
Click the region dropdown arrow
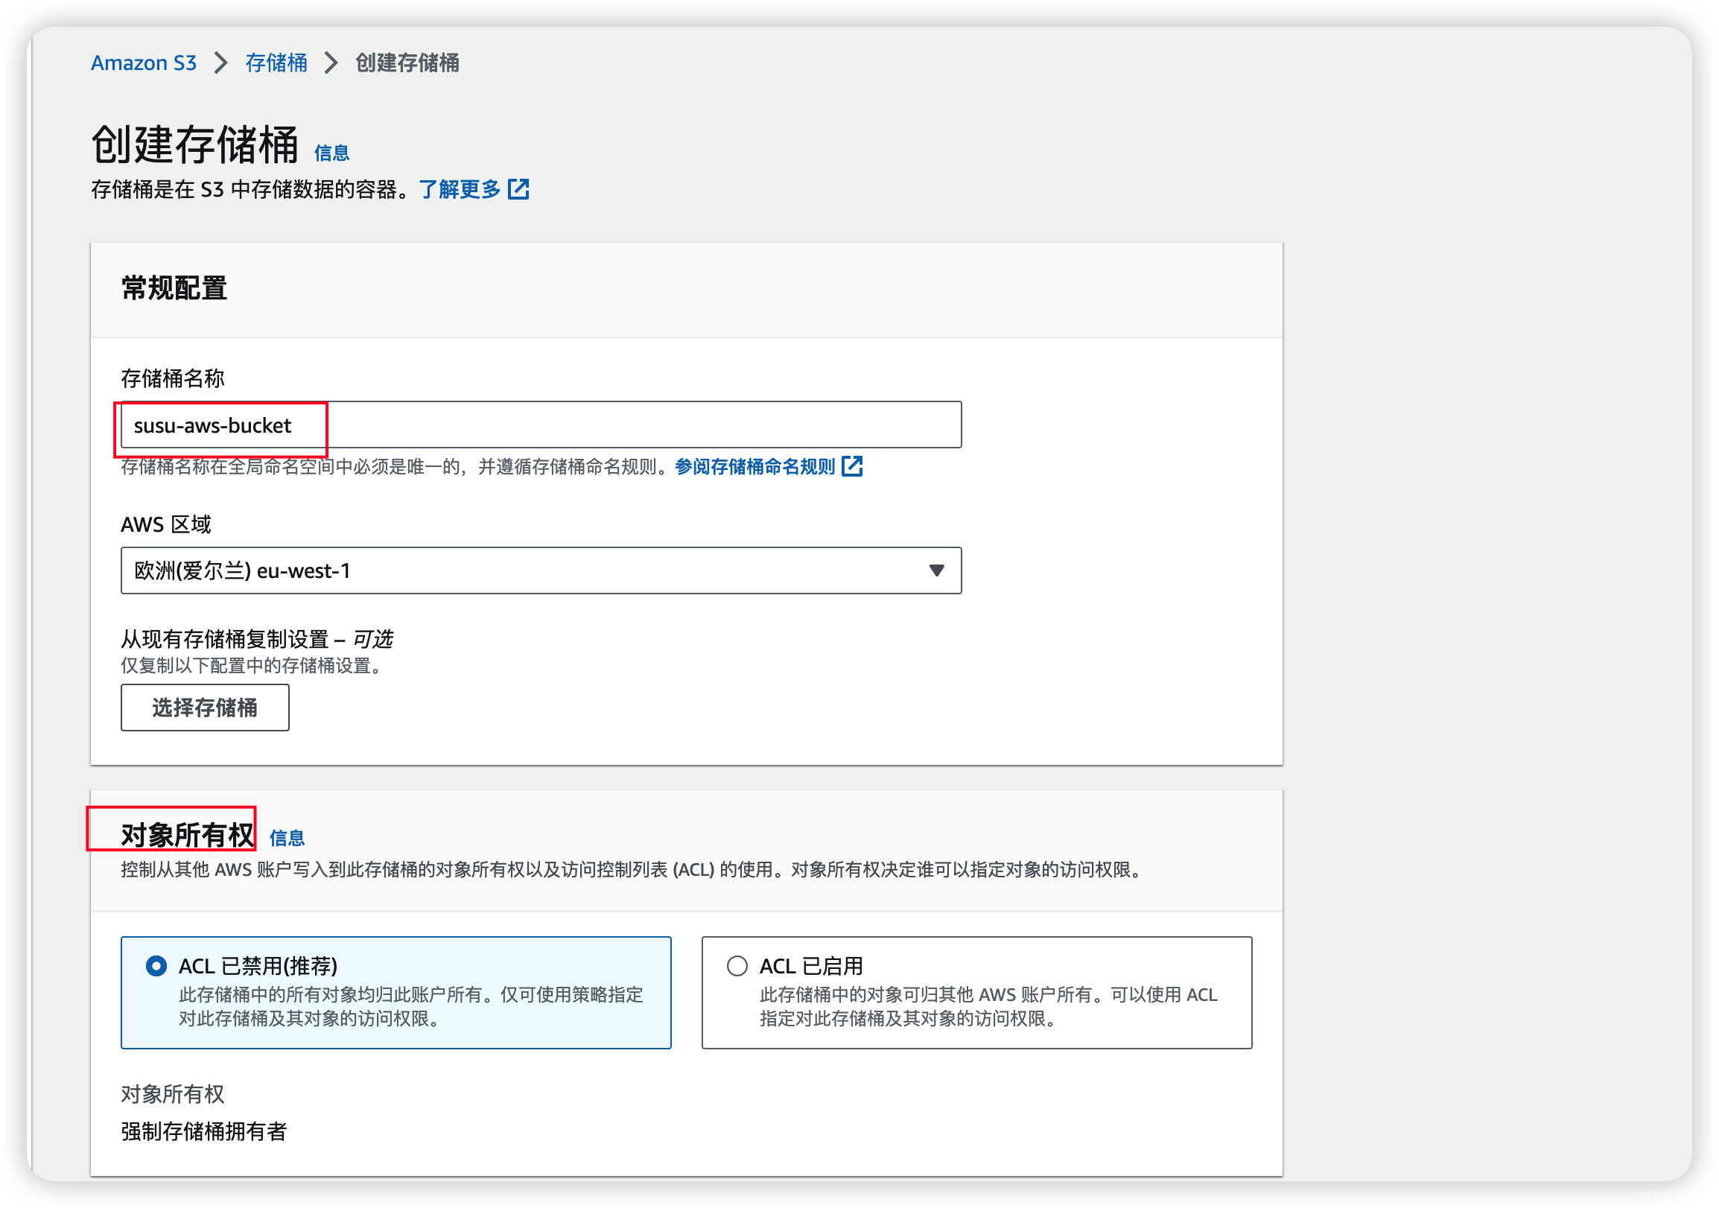[937, 571]
